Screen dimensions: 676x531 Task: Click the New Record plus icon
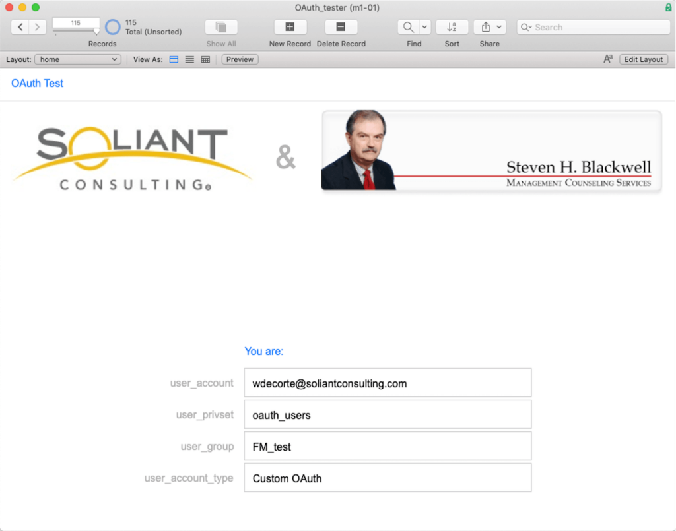[290, 27]
